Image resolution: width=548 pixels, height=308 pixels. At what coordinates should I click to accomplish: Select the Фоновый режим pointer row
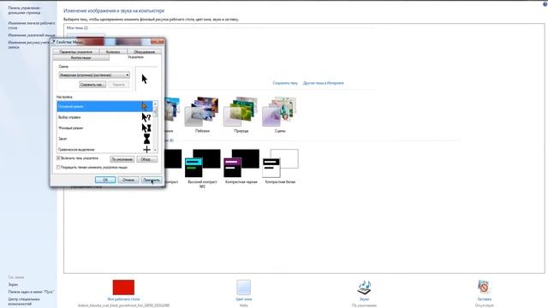point(104,128)
